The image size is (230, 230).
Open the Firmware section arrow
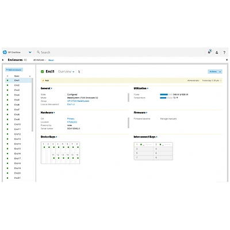(147, 113)
